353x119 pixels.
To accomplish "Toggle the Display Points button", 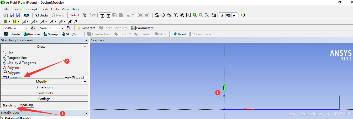I will pyautogui.click(x=234, y=15).
